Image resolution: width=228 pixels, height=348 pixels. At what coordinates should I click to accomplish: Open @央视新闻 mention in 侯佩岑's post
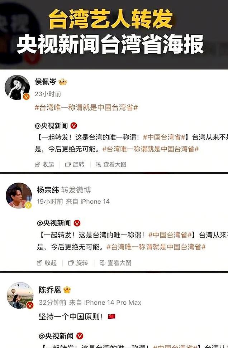click(51, 126)
